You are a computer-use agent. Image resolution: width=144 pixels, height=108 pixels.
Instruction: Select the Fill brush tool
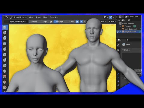pyautogui.click(x=5, y=87)
